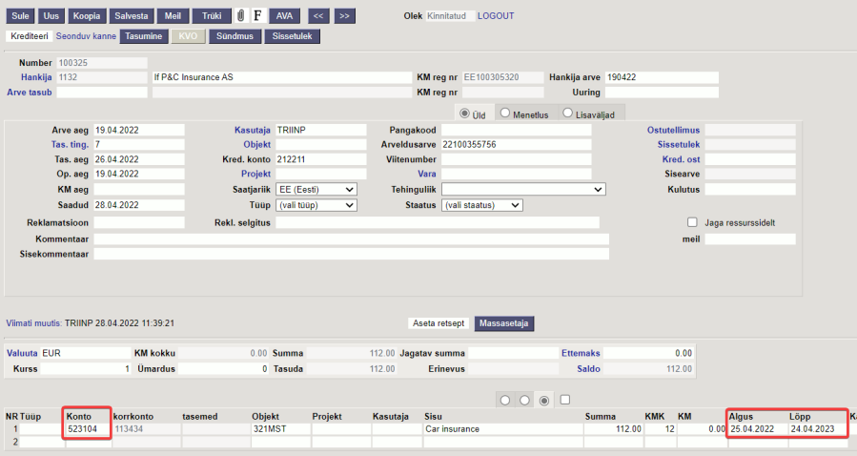The height and width of the screenshot is (456, 857).
Task: Click the Kasutaja link in the header form
Action: click(253, 130)
